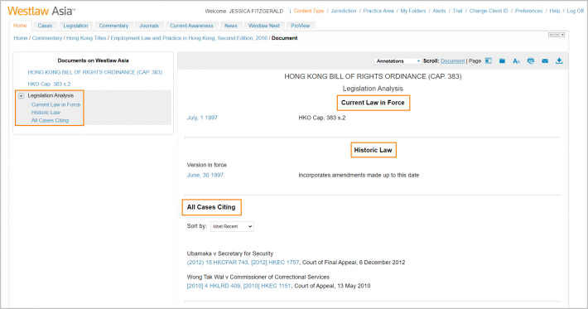The image size is (588, 309).
Task: Click Log Off in top navigation
Action: point(576,11)
